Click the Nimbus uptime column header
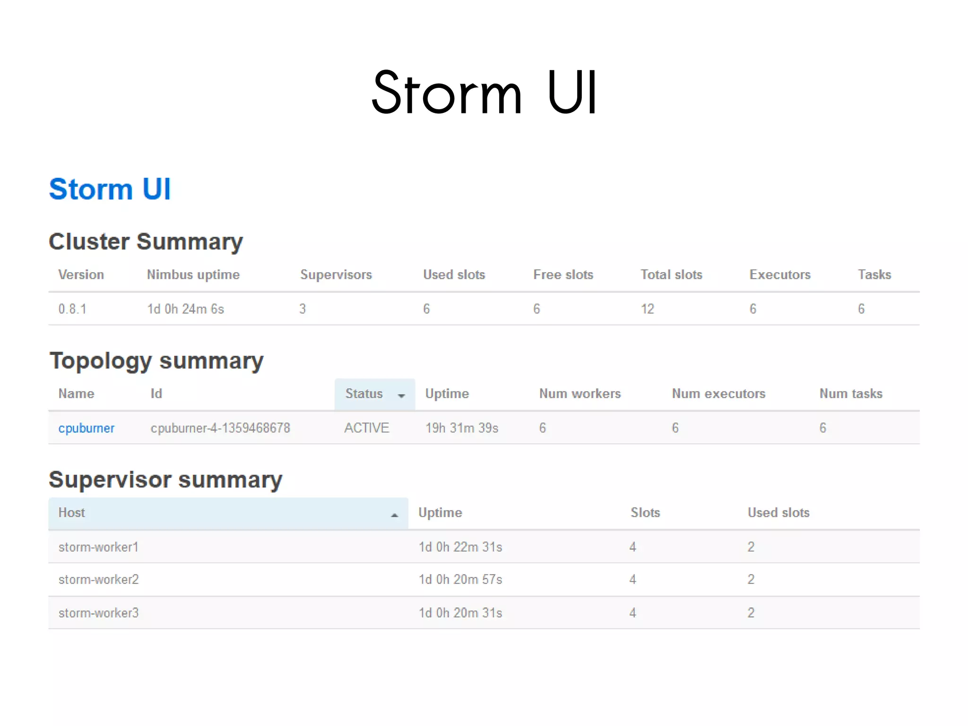This screenshot has height=726, width=968. coord(193,275)
